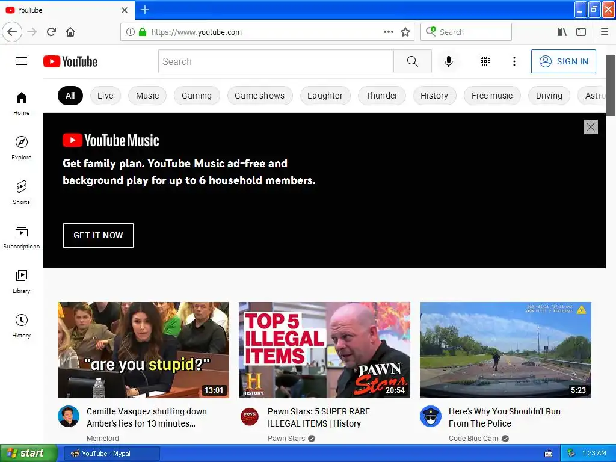This screenshot has height=462, width=616.
Task: Go back with the browser back arrow
Action: point(12,32)
